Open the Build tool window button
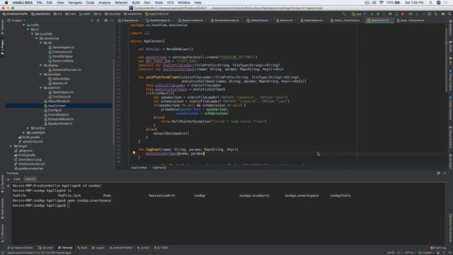Viewport: 453px width, 255px height. click(82, 248)
